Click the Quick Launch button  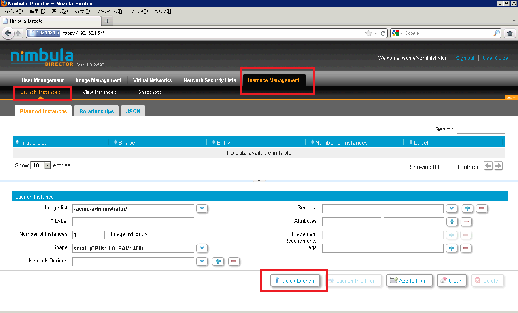(295, 281)
